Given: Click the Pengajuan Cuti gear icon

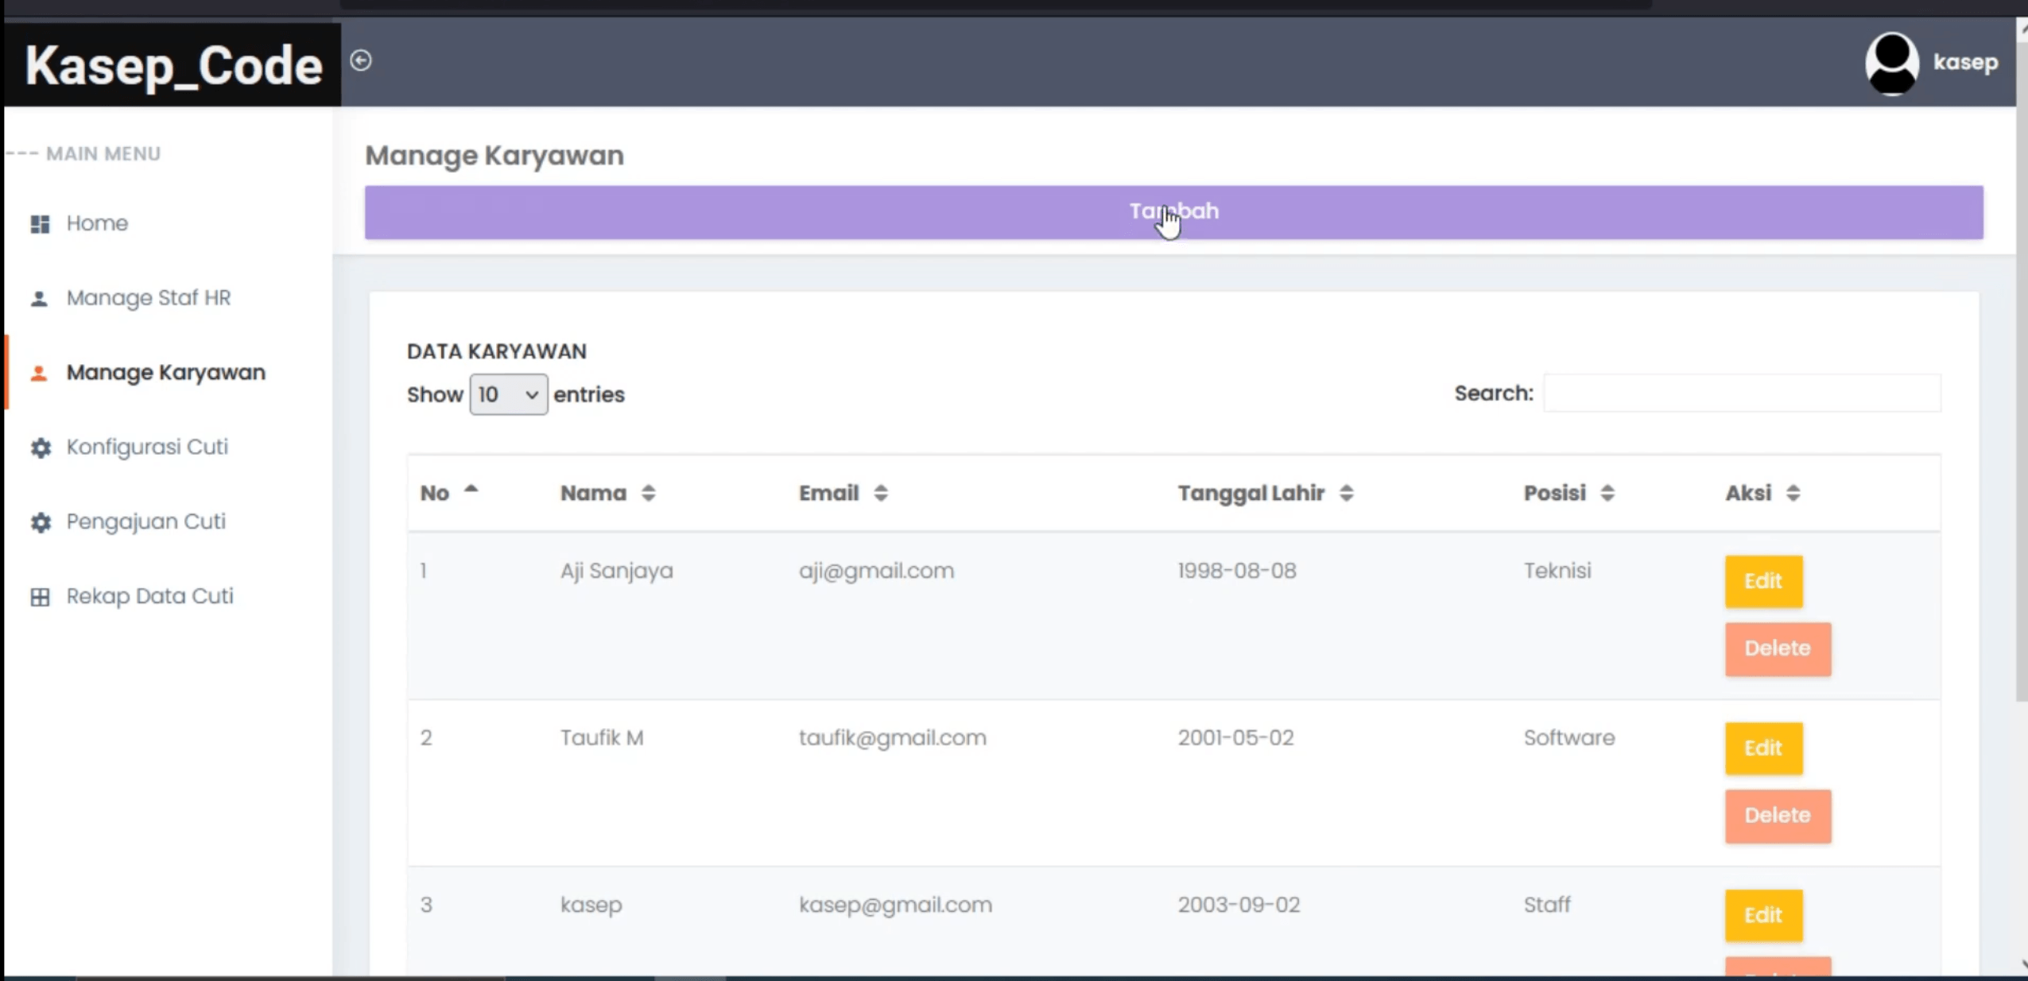Looking at the screenshot, I should pos(41,522).
